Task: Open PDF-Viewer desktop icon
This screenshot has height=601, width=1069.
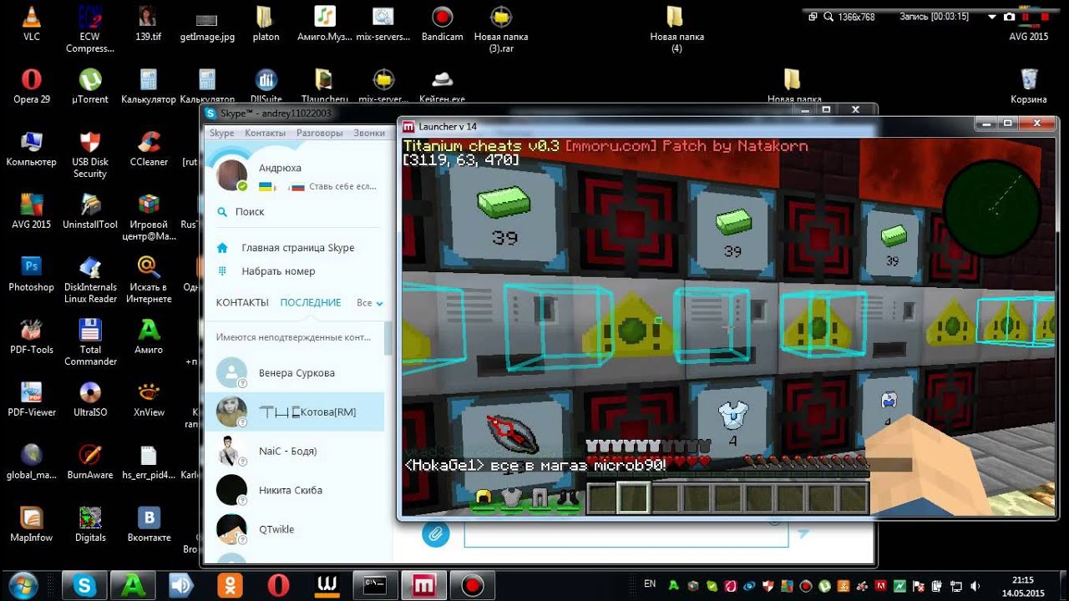Action: coord(32,399)
